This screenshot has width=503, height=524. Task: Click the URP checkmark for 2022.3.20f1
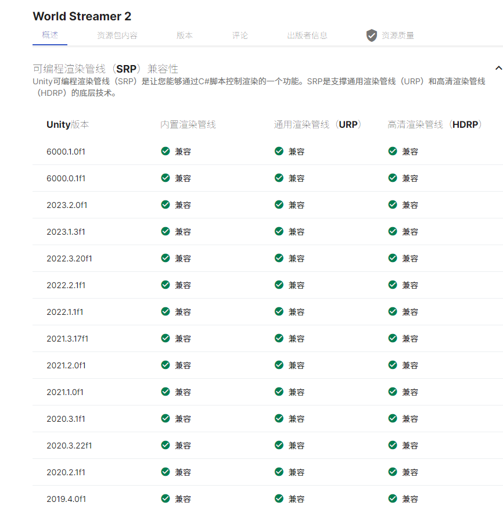[279, 258]
